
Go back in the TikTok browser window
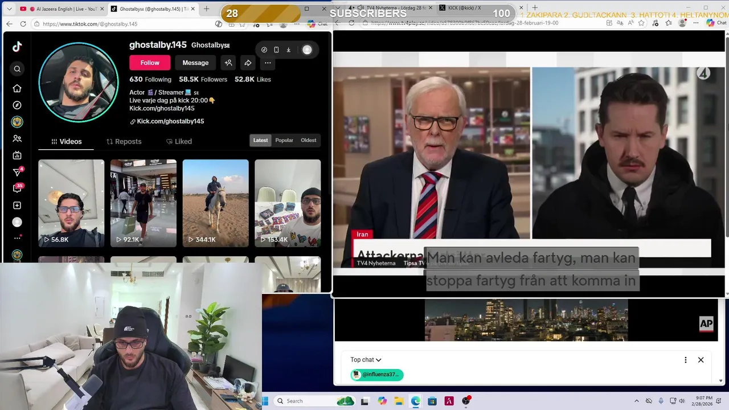(x=9, y=24)
